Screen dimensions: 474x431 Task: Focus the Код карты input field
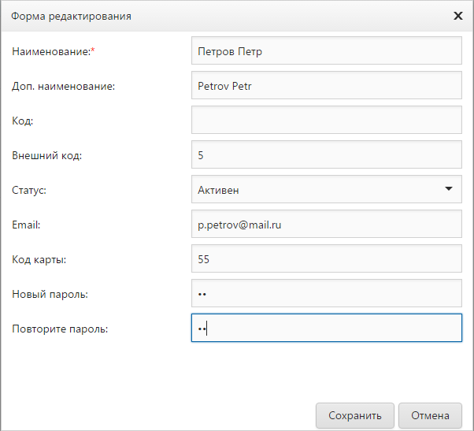pyautogui.click(x=326, y=259)
